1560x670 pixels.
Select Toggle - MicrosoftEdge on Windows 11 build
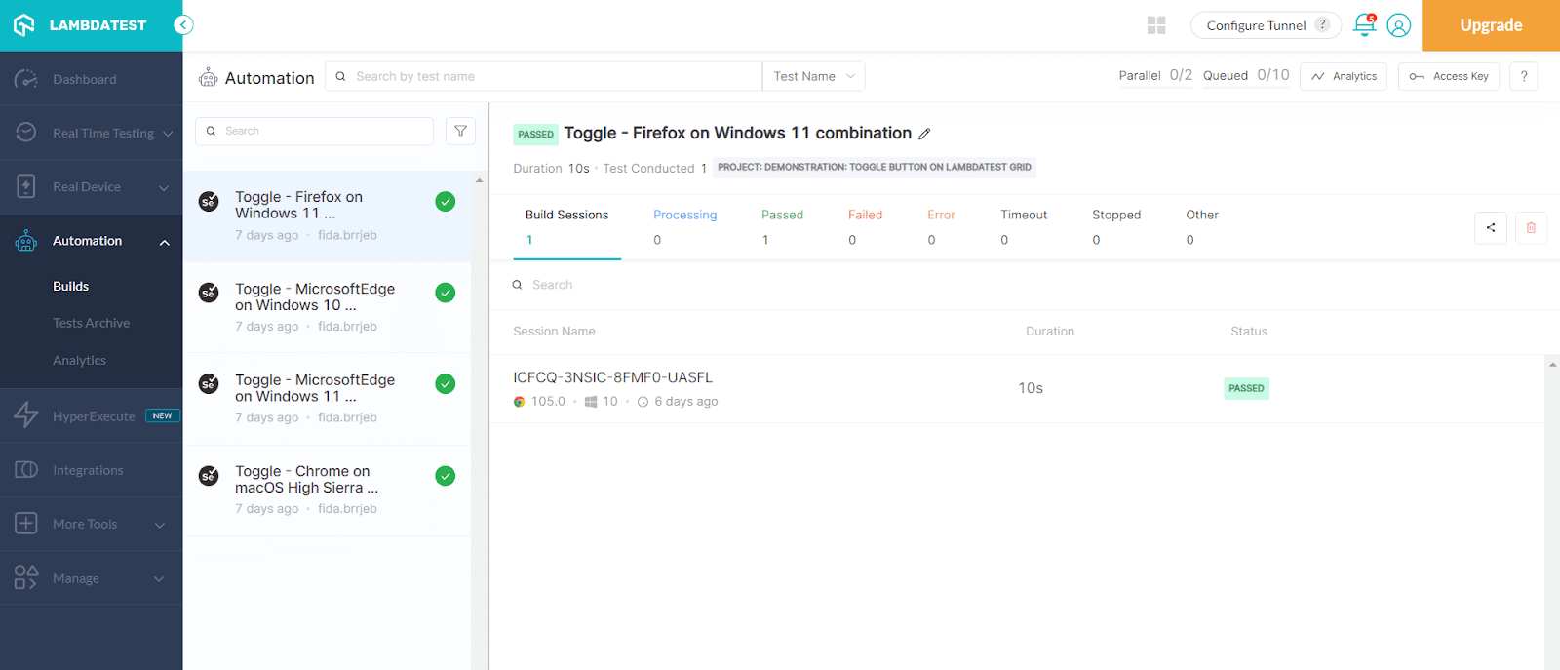tap(328, 398)
